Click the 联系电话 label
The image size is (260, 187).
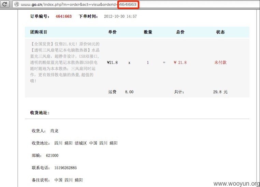41,168
